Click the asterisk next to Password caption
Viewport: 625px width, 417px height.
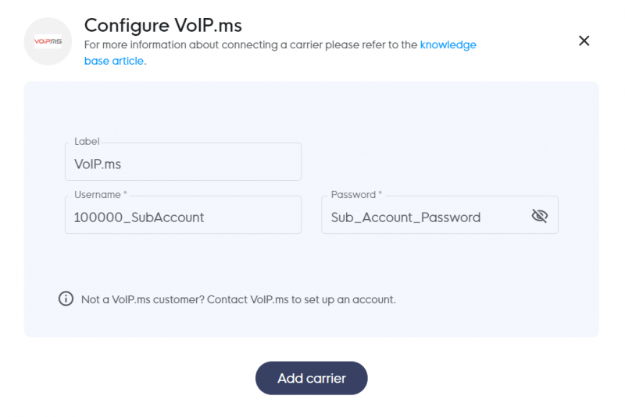[x=380, y=193]
